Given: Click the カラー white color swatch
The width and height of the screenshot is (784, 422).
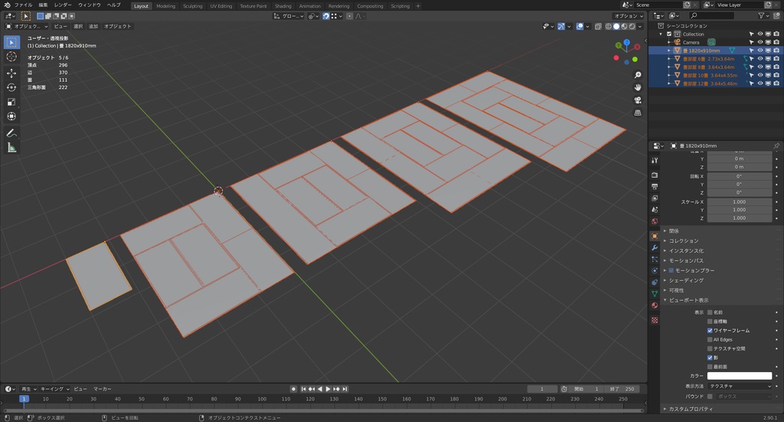Looking at the screenshot, I should 739,376.
